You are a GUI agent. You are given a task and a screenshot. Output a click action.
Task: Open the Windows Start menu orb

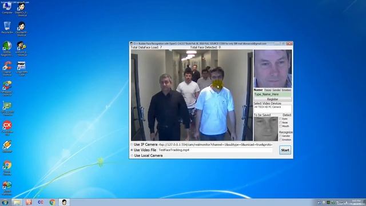click(x=5, y=202)
